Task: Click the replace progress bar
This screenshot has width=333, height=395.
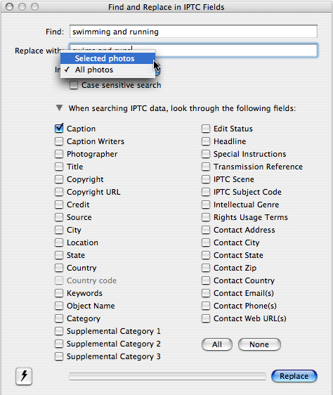Action: [x=167, y=376]
